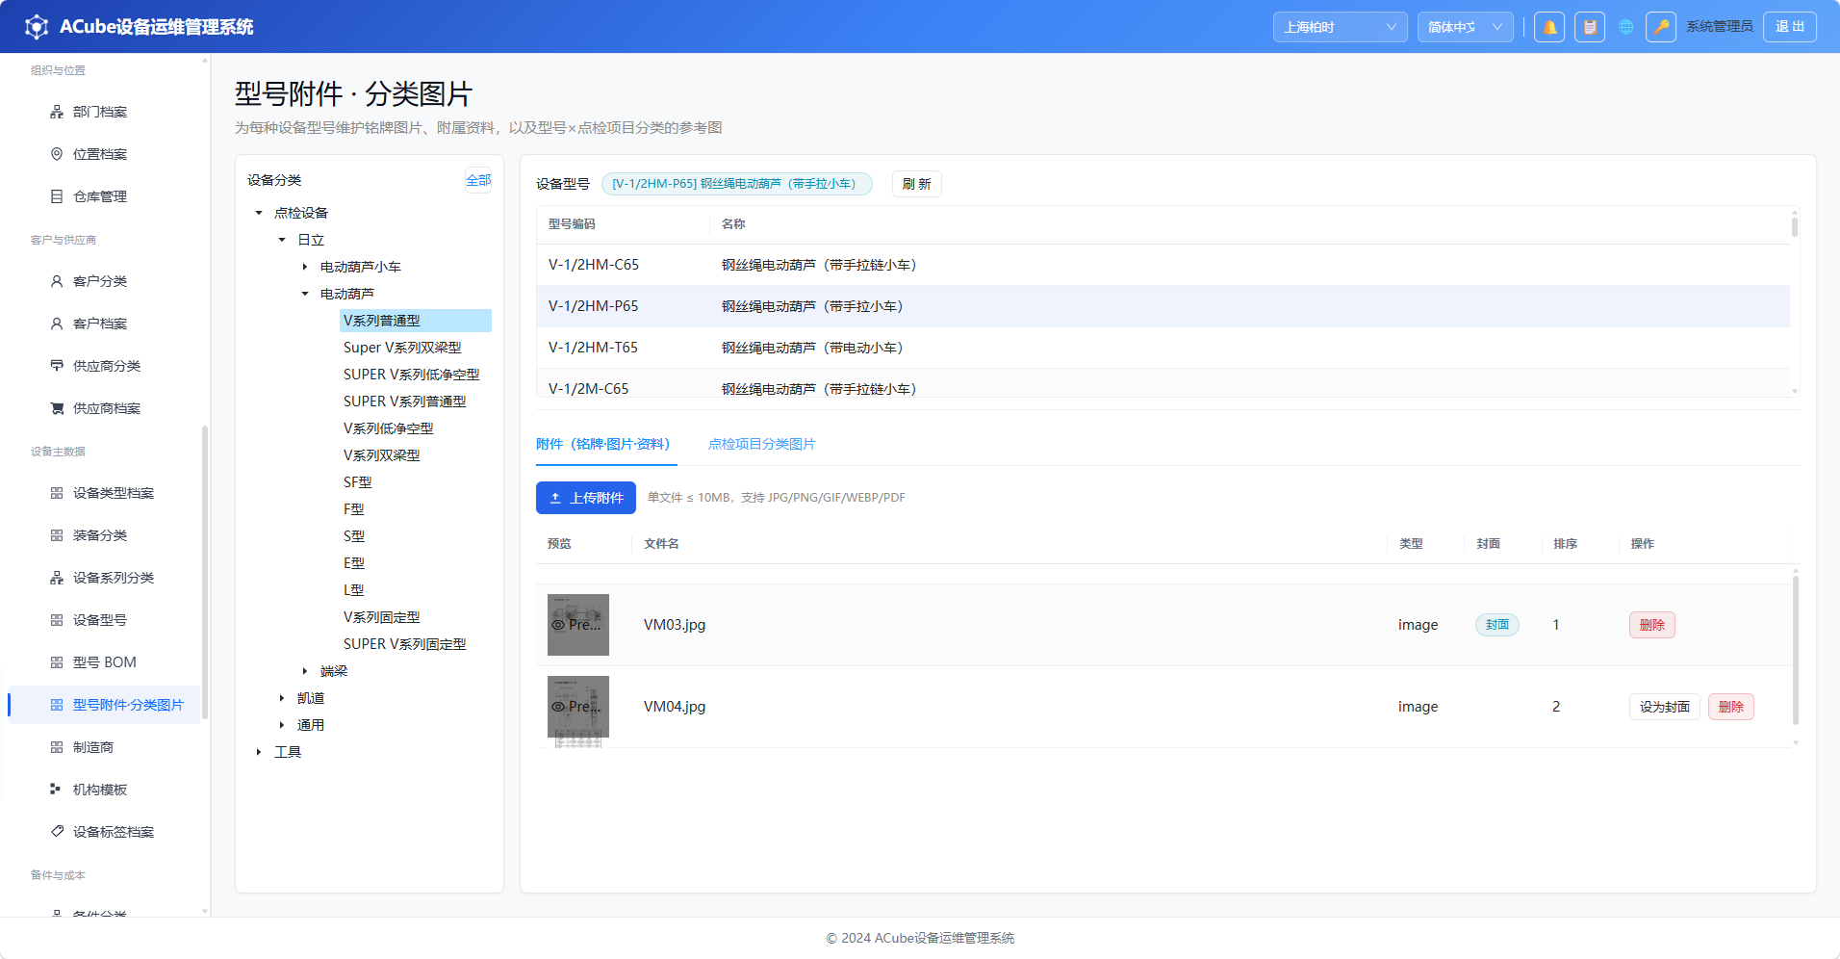The width and height of the screenshot is (1840, 959).
Task: Click the ACube logo icon
Action: point(37,27)
